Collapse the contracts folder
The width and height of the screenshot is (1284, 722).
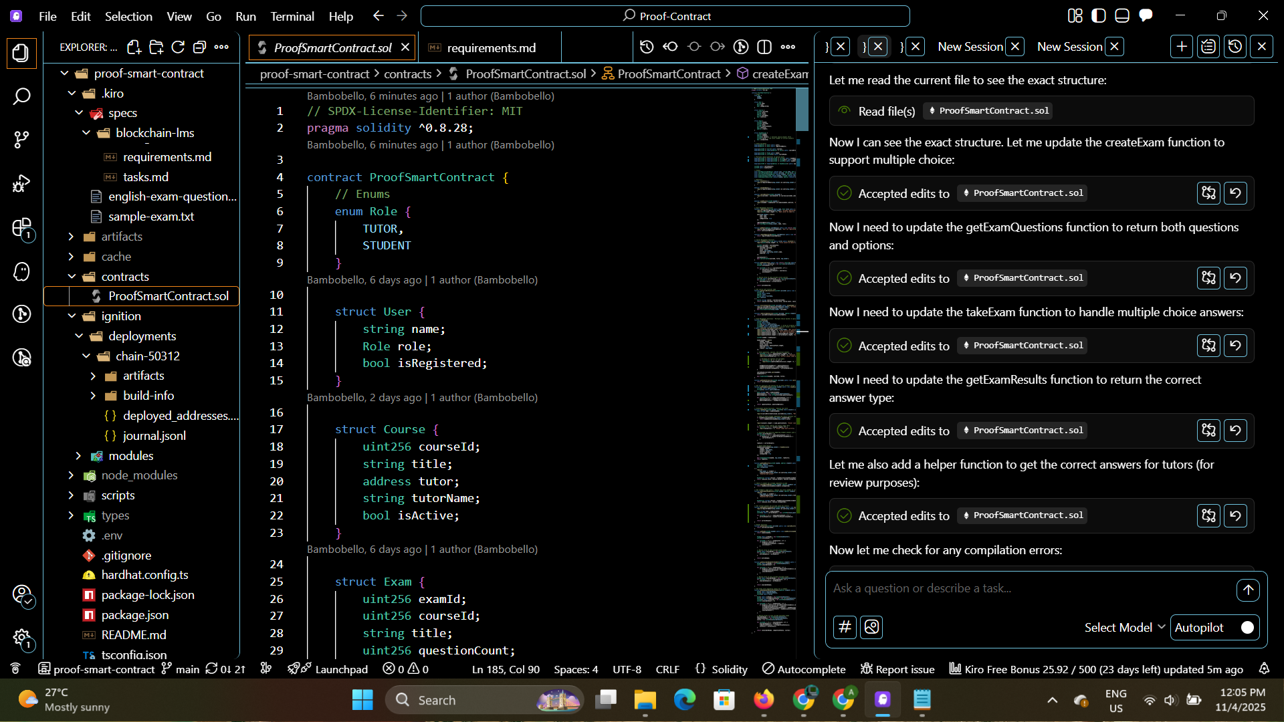tap(125, 277)
